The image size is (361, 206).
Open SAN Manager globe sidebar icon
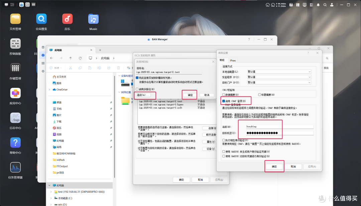43,55
